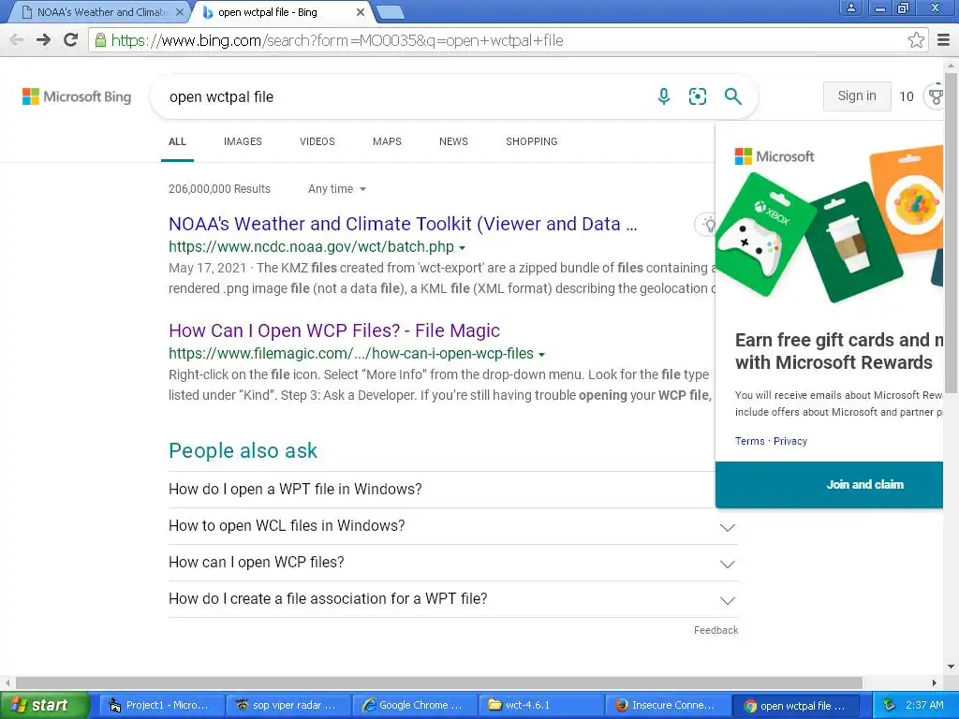Click the green padlock security icon
Screen dimensions: 959x719
[x=100, y=40]
